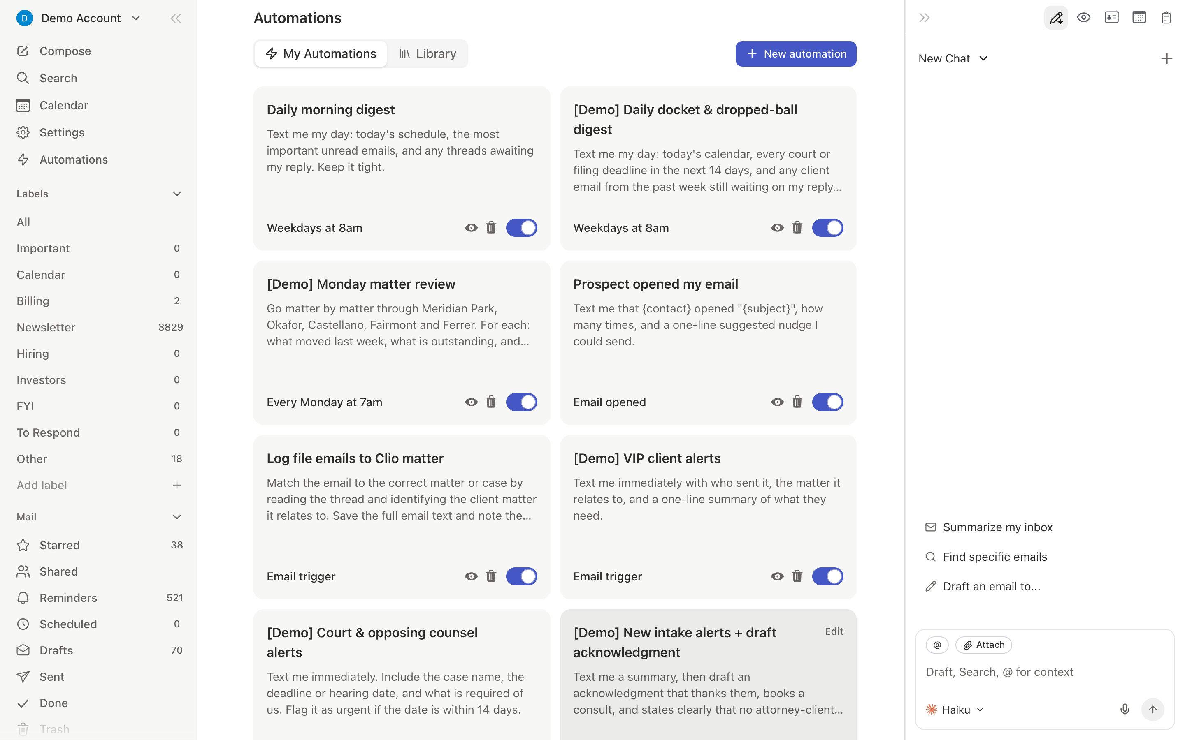View the Monday matter review eye icon
Screen dimensions: 1185x740
click(x=471, y=402)
